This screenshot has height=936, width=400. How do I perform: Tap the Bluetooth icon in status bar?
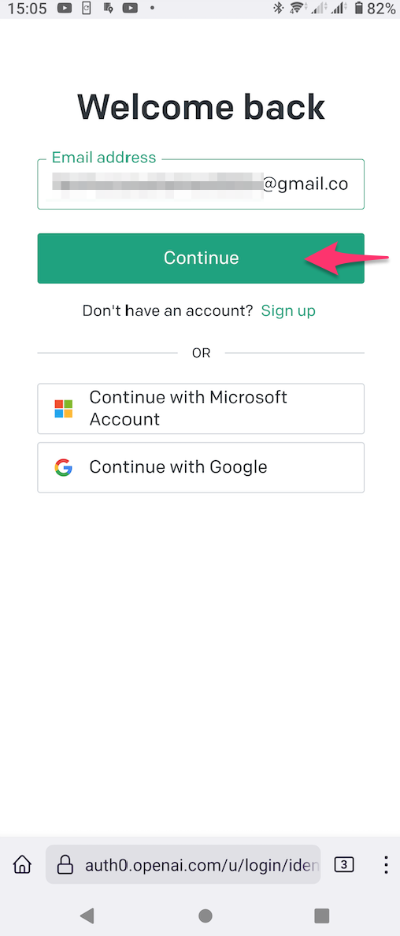[278, 9]
